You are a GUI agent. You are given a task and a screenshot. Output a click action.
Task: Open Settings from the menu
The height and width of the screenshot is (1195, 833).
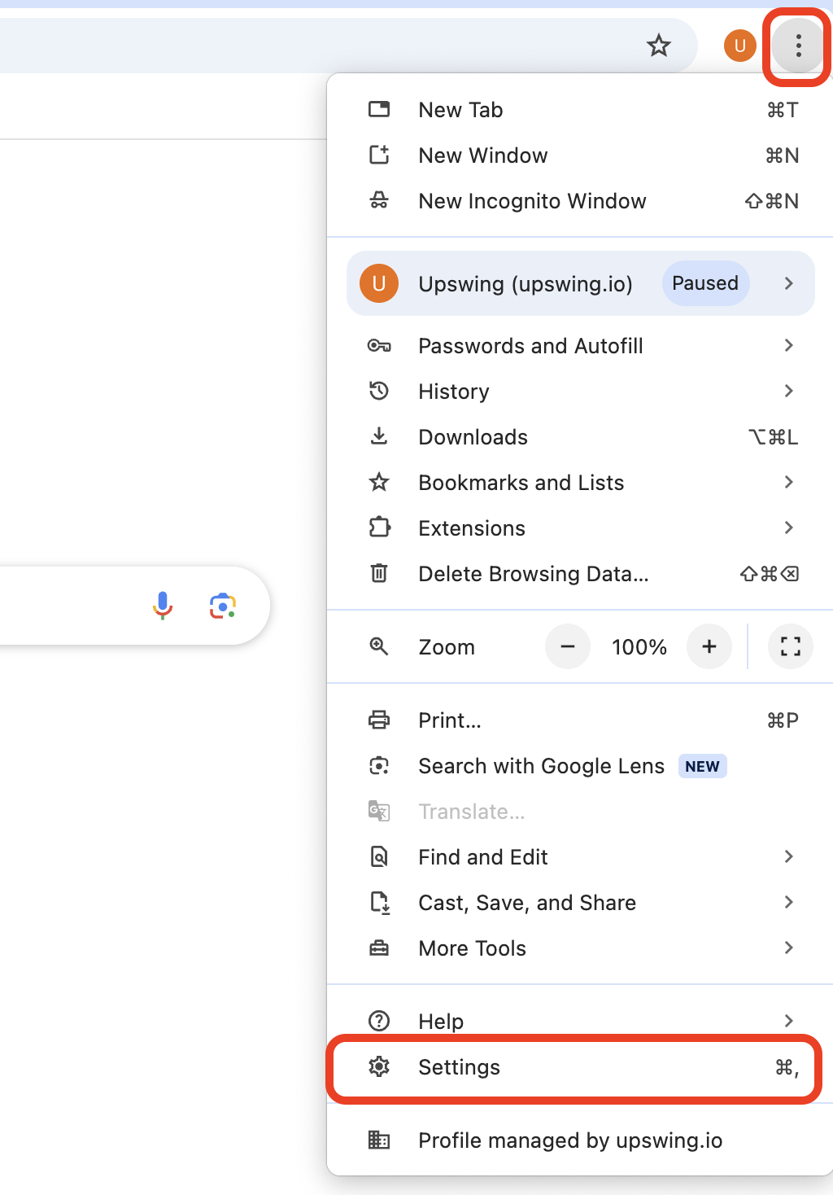click(x=580, y=1066)
